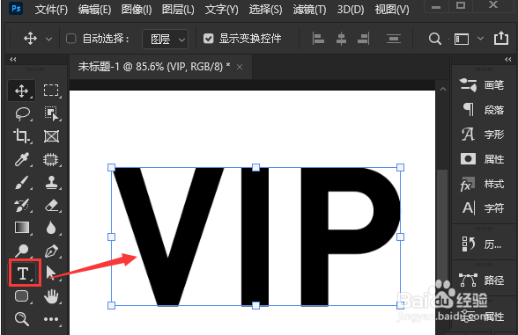Select the Pen tool
The image size is (518, 335).
(51, 251)
